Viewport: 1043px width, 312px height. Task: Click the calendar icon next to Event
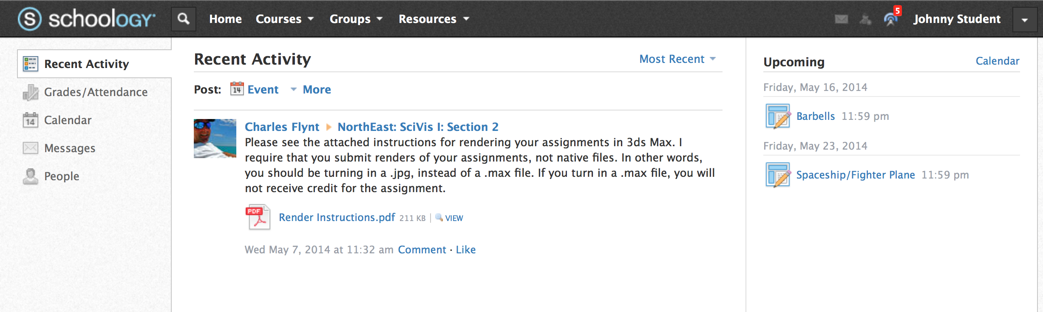pyautogui.click(x=237, y=89)
